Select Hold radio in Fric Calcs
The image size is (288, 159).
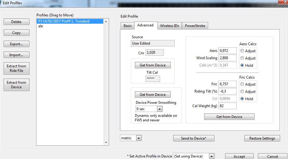pyautogui.click(x=243, y=99)
